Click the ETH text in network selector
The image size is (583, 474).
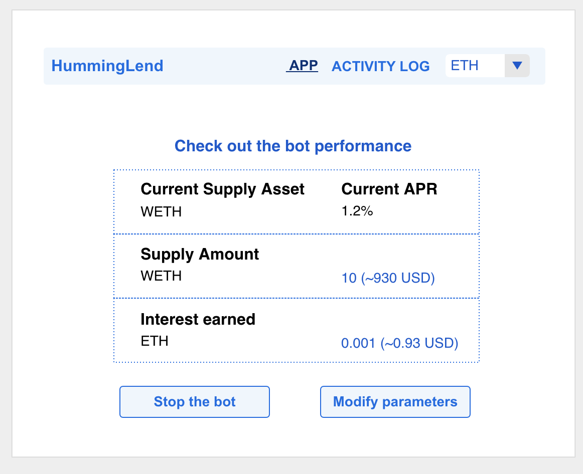point(465,66)
